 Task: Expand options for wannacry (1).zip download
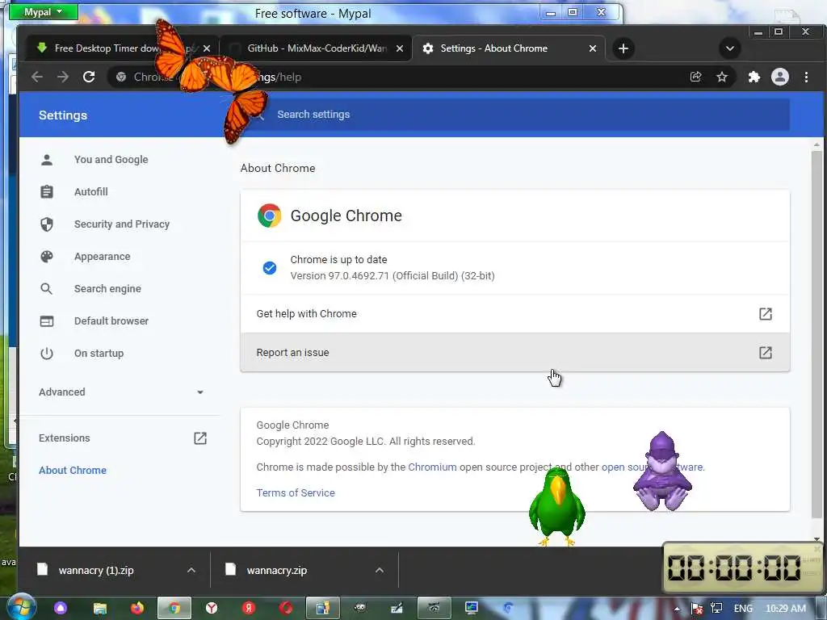191,571
